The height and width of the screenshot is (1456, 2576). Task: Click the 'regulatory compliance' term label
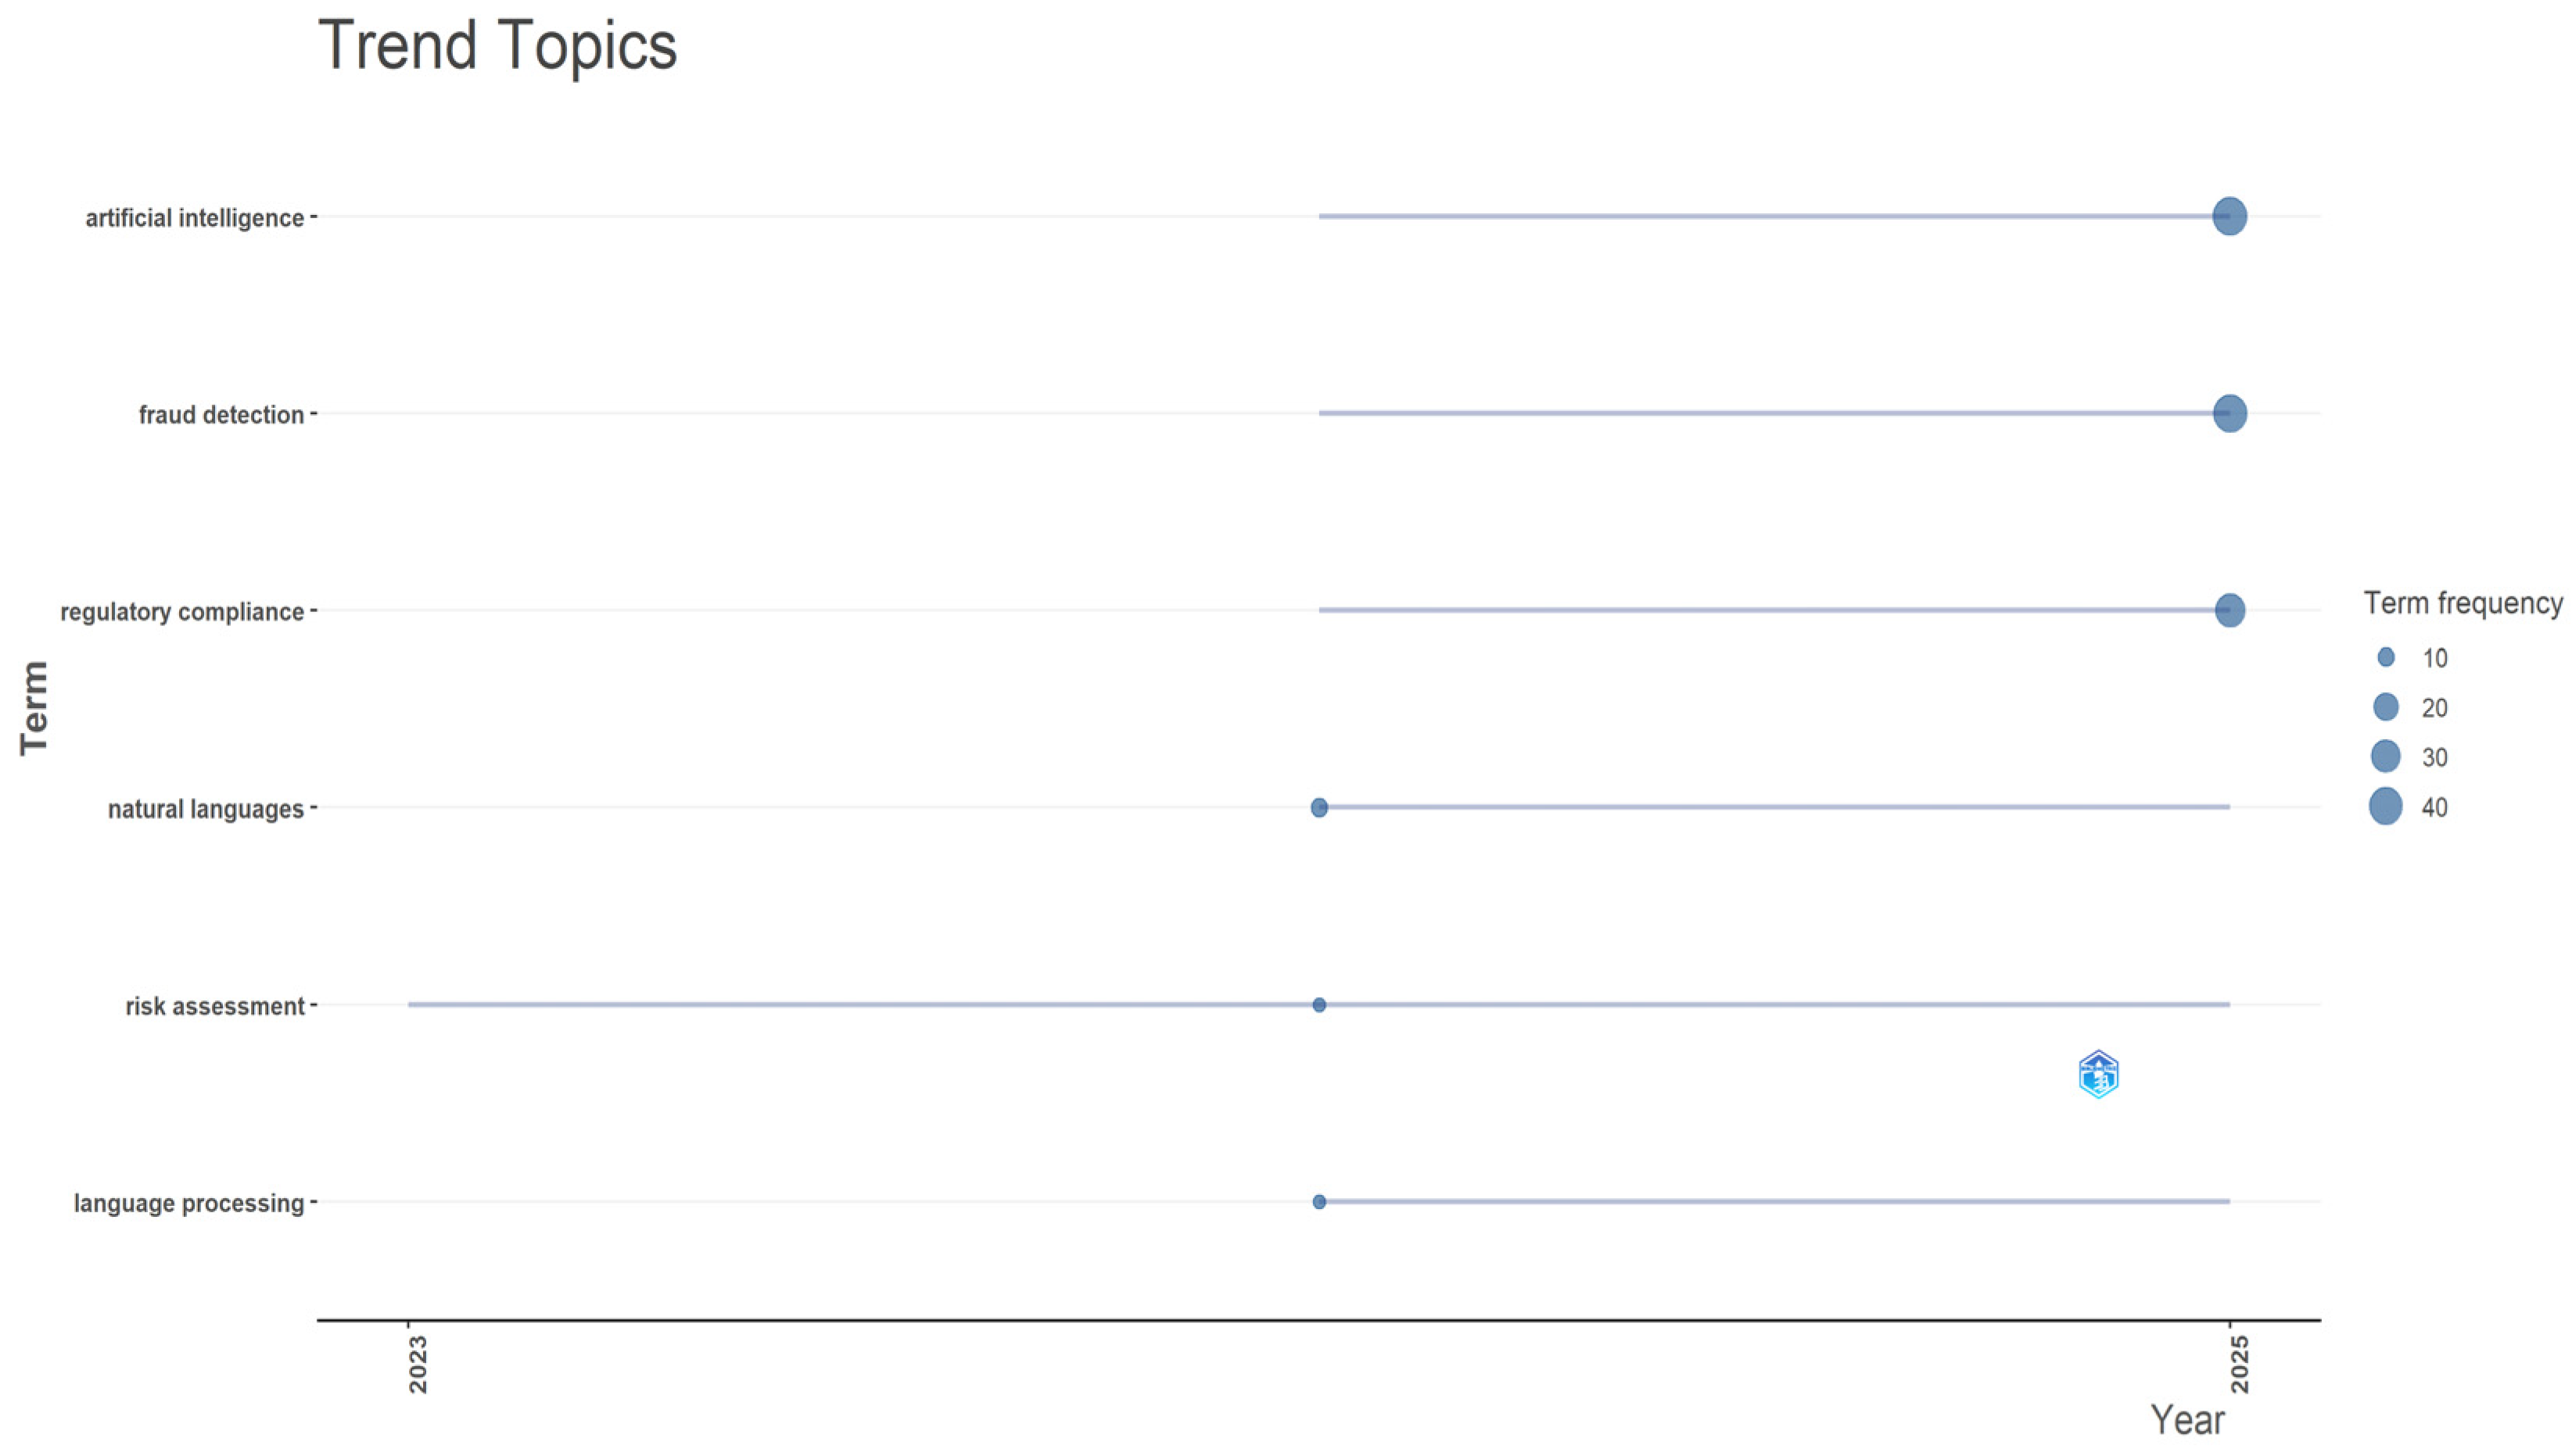(182, 612)
